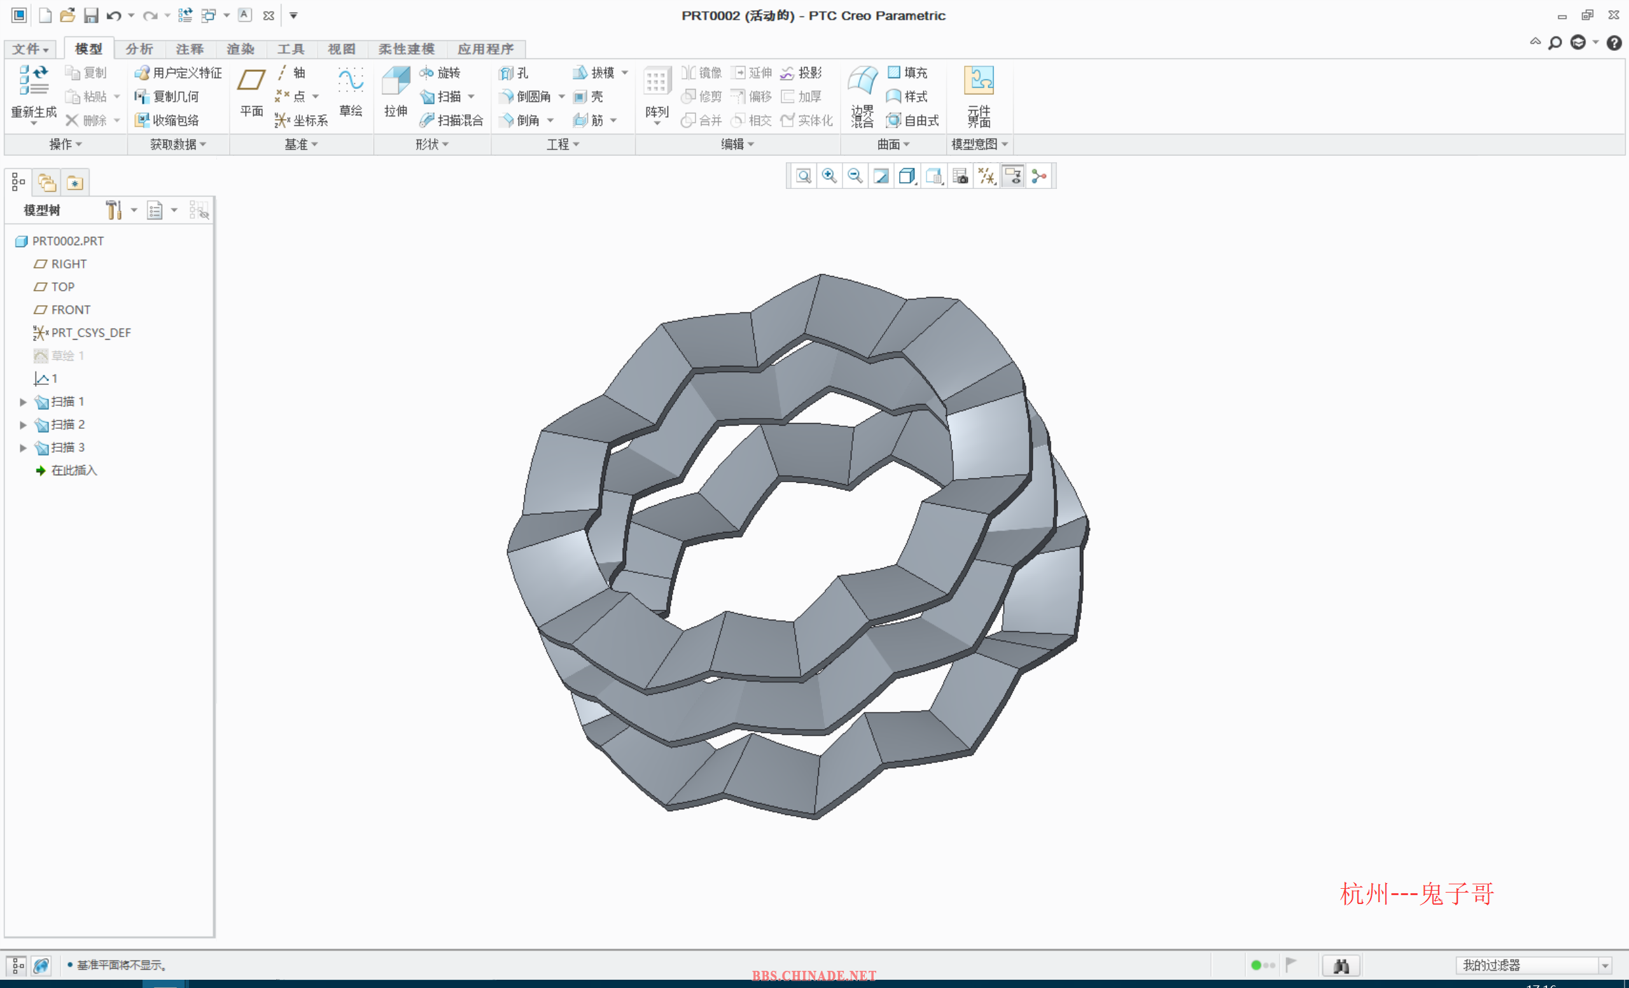Select the Extrude (拉伸) tool
1629x988 pixels.
pos(395,91)
